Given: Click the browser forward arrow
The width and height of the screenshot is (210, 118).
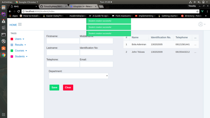Looking at the screenshot, I should [x=14, y=11].
